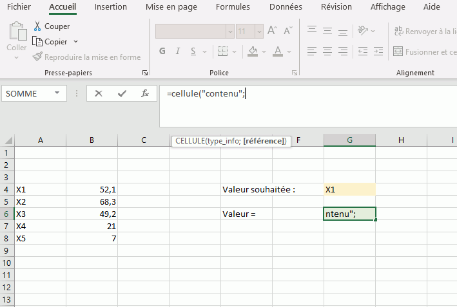
Task: Open the Insert Function fx dialog
Action: click(x=145, y=93)
